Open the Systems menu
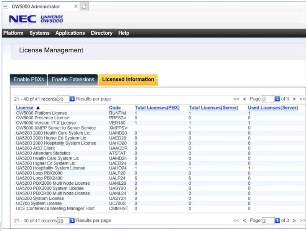306x231 pixels. tap(39, 33)
